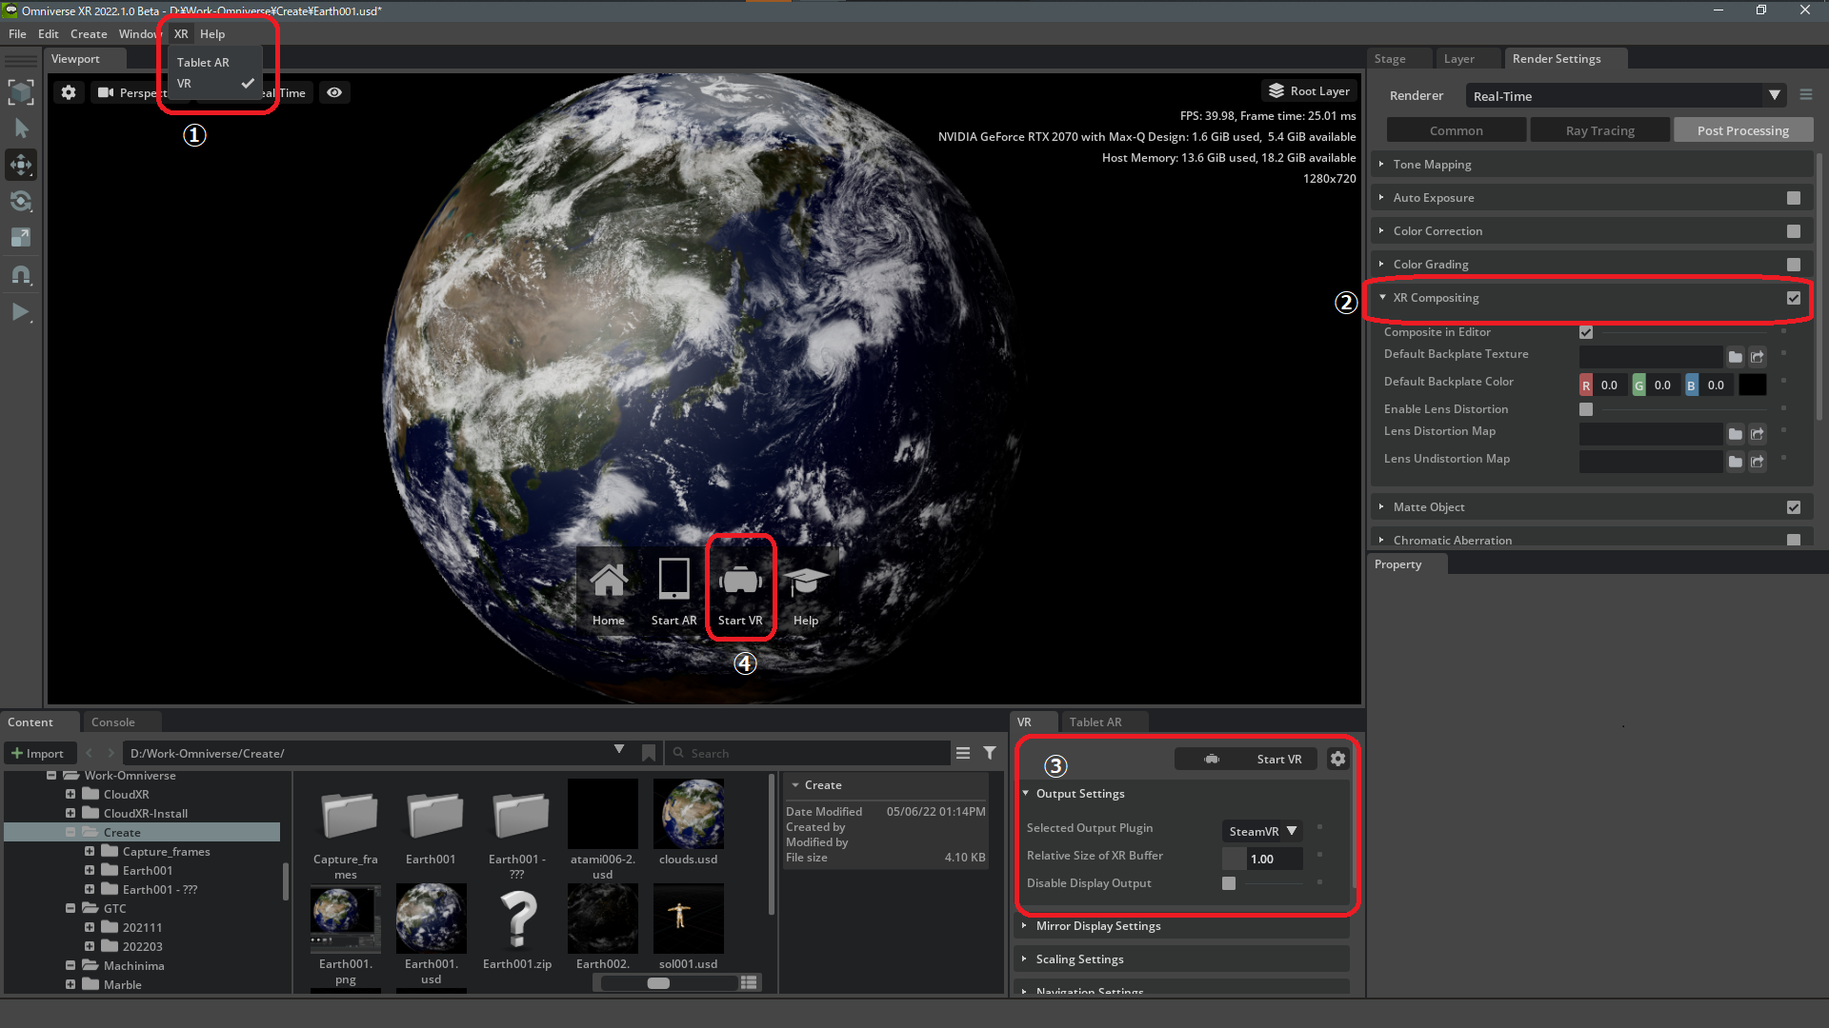The height and width of the screenshot is (1028, 1829).
Task: Click the Start VR headset icon in viewport
Action: [x=740, y=580]
